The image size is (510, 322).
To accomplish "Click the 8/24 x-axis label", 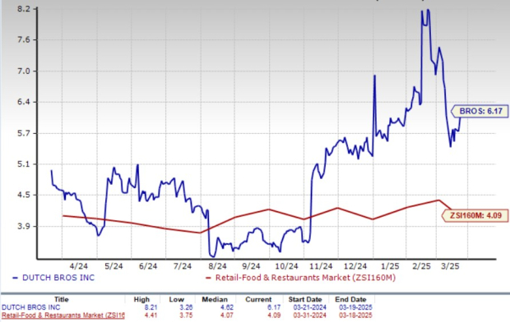I will [217, 266].
